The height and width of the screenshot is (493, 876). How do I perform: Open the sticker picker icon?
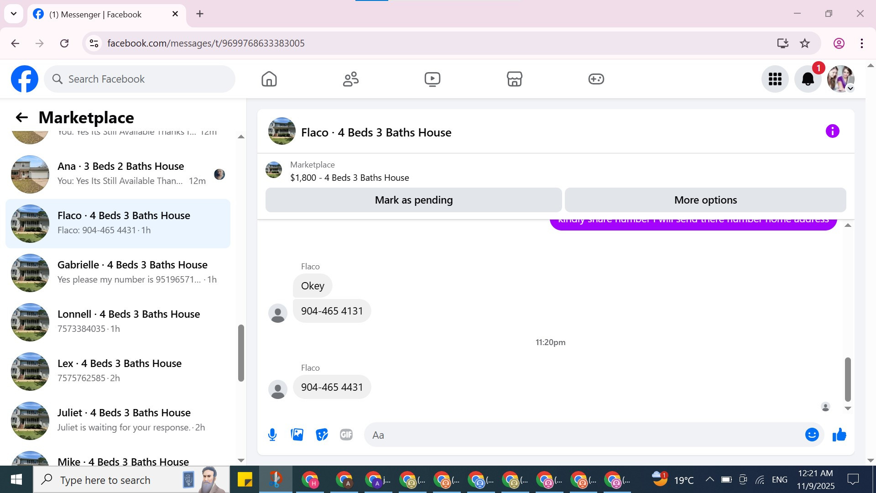pyautogui.click(x=322, y=435)
